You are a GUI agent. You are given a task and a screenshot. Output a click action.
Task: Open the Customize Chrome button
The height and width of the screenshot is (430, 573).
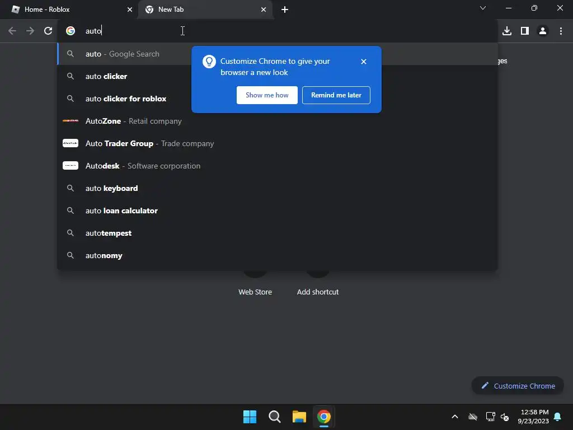[x=518, y=386]
